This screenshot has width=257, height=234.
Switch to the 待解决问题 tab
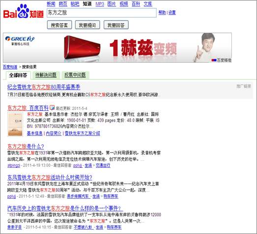[46, 75]
